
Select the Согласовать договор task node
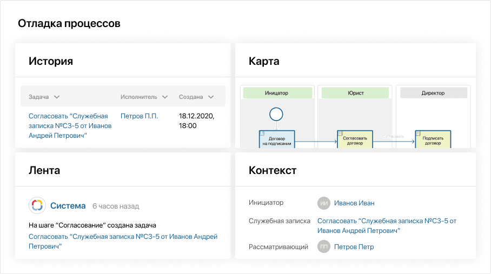(x=355, y=139)
